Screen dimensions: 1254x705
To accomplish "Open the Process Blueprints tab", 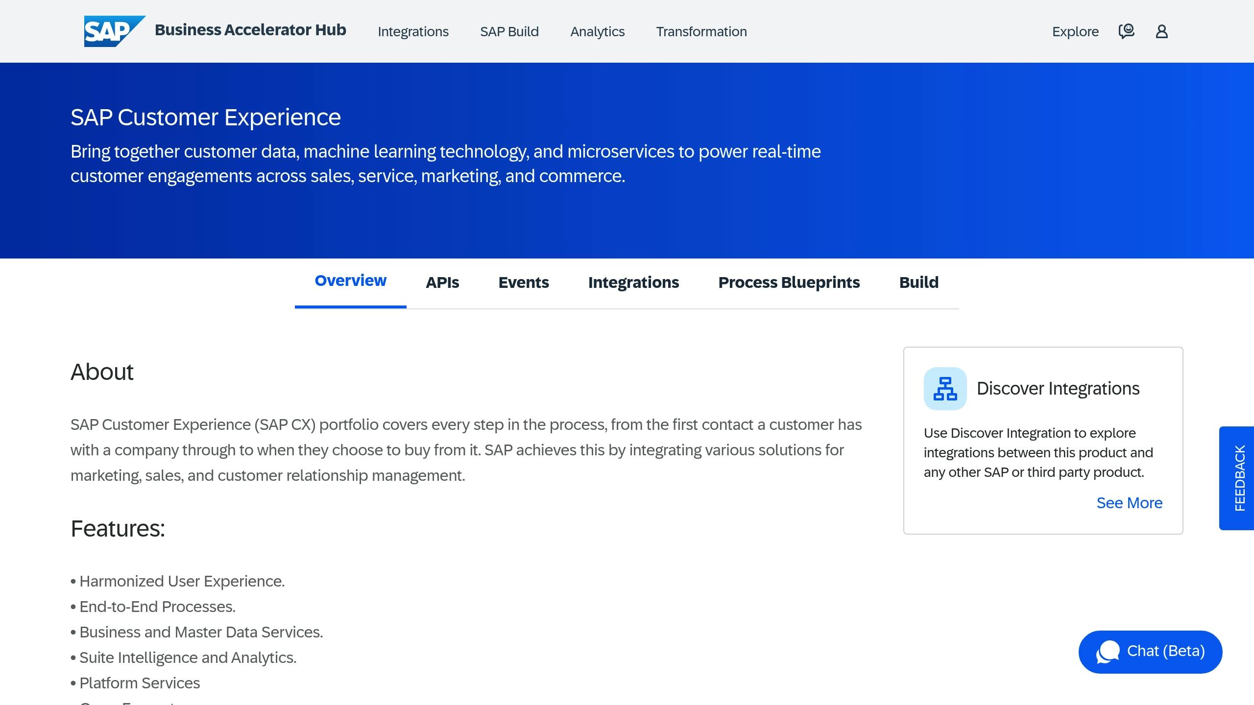I will tap(789, 282).
